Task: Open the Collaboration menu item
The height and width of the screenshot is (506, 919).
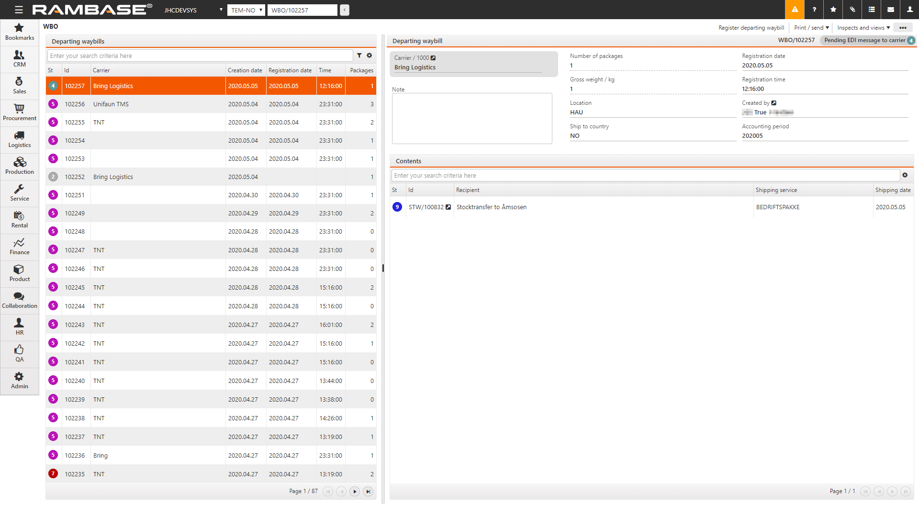Action: pyautogui.click(x=19, y=300)
